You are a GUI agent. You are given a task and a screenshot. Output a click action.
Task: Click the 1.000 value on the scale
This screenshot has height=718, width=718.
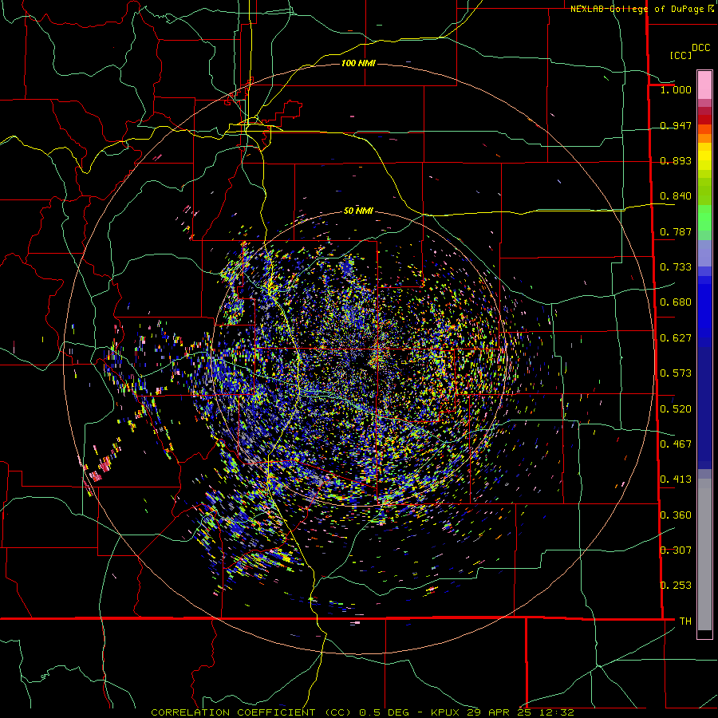pos(676,89)
